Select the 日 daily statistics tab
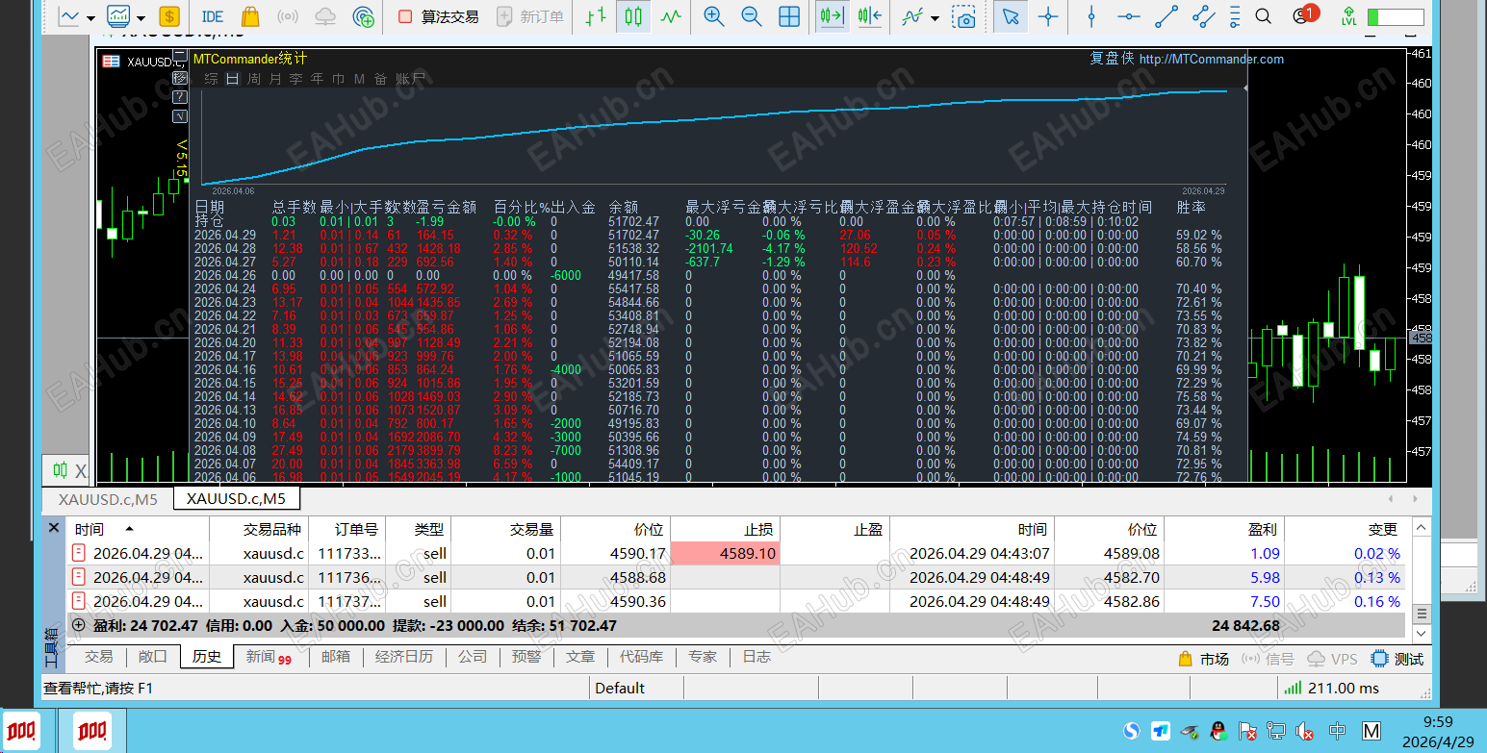This screenshot has height=753, width=1487. (232, 79)
